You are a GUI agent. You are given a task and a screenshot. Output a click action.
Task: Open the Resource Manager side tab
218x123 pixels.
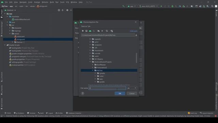pos(2,29)
